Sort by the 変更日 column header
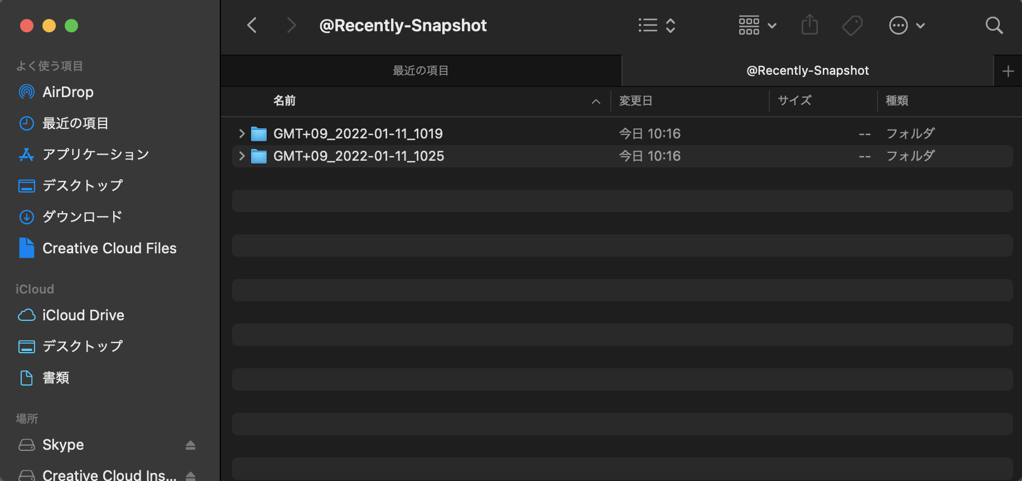Viewport: 1022px width, 481px height. pos(635,101)
